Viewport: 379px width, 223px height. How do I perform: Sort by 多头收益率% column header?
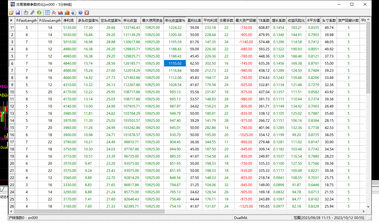[x=88, y=20]
